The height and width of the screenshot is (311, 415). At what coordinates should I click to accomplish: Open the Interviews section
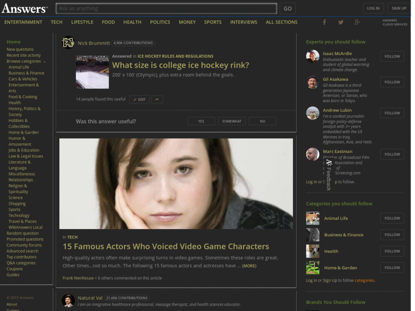coord(244,22)
